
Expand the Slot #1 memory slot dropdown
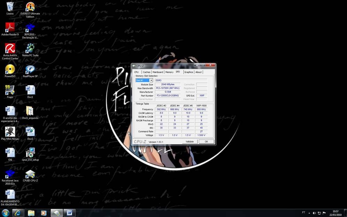(x=151, y=80)
